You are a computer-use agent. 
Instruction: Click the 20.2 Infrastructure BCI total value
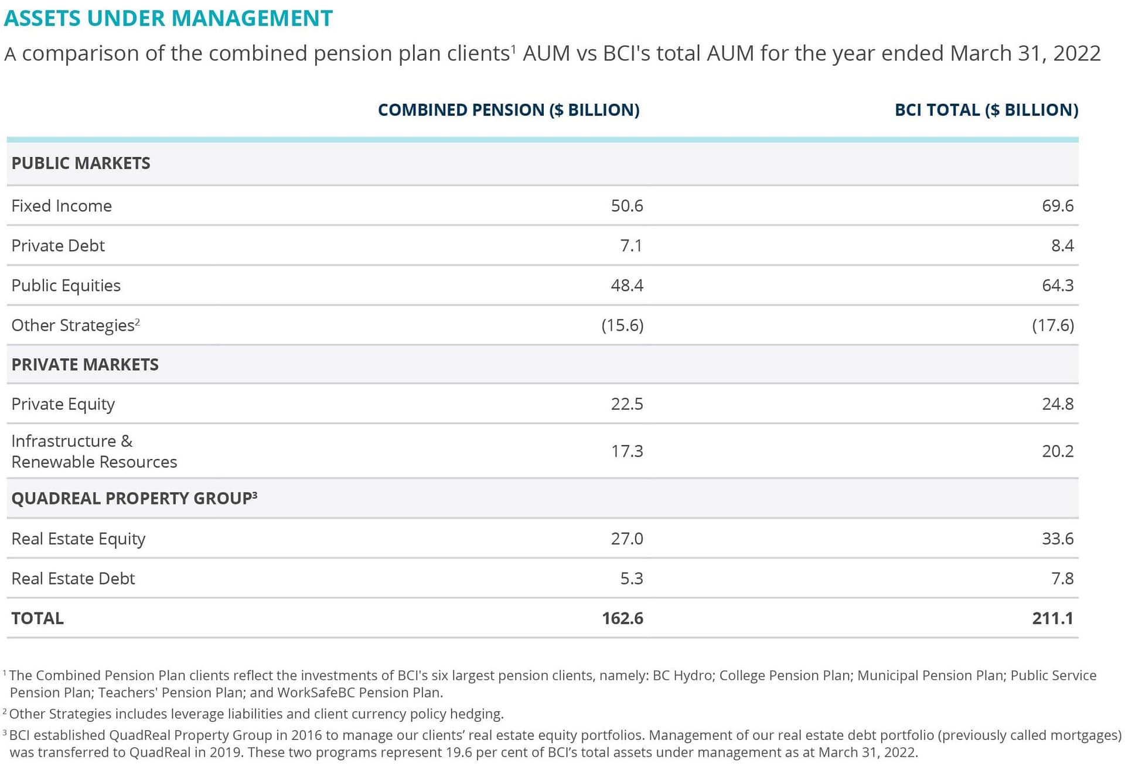[x=1057, y=451]
